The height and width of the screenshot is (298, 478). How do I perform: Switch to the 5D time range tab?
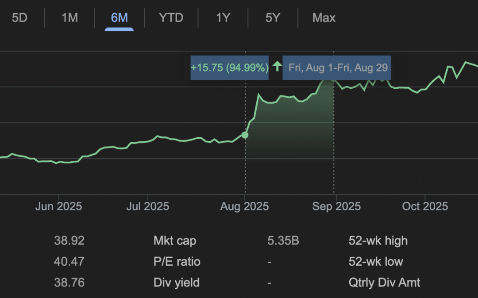tap(19, 18)
